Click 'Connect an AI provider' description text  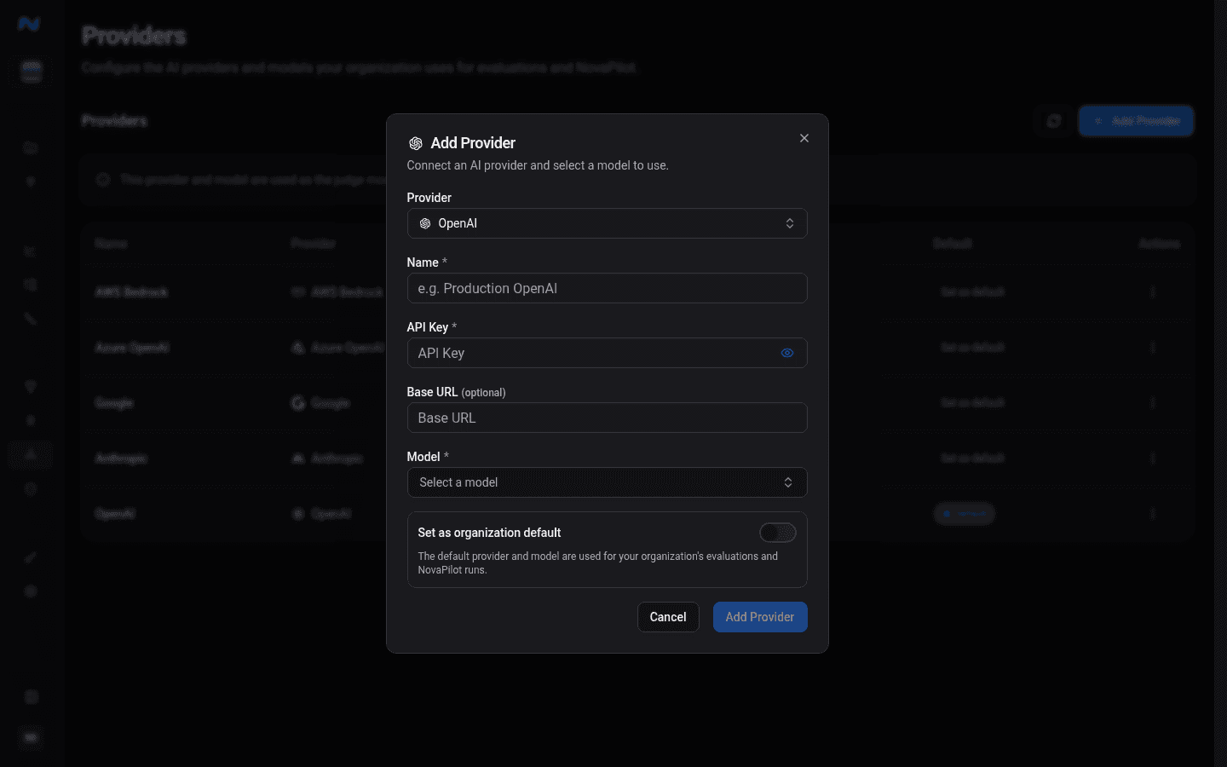(538, 165)
